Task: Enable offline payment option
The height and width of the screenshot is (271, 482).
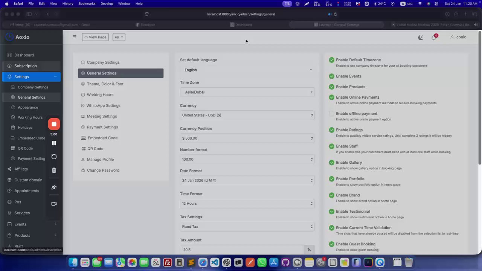Action: (331, 114)
